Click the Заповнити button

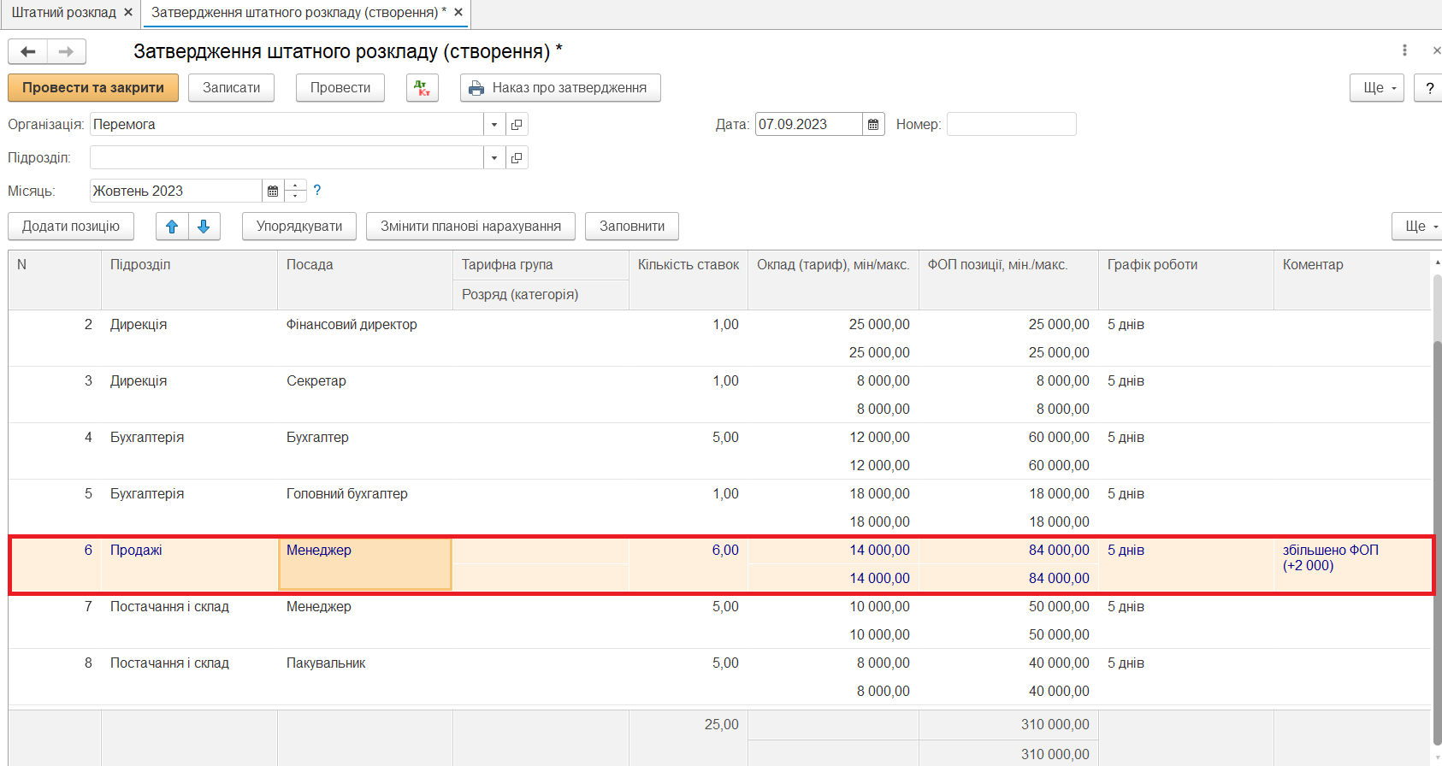[x=632, y=227]
